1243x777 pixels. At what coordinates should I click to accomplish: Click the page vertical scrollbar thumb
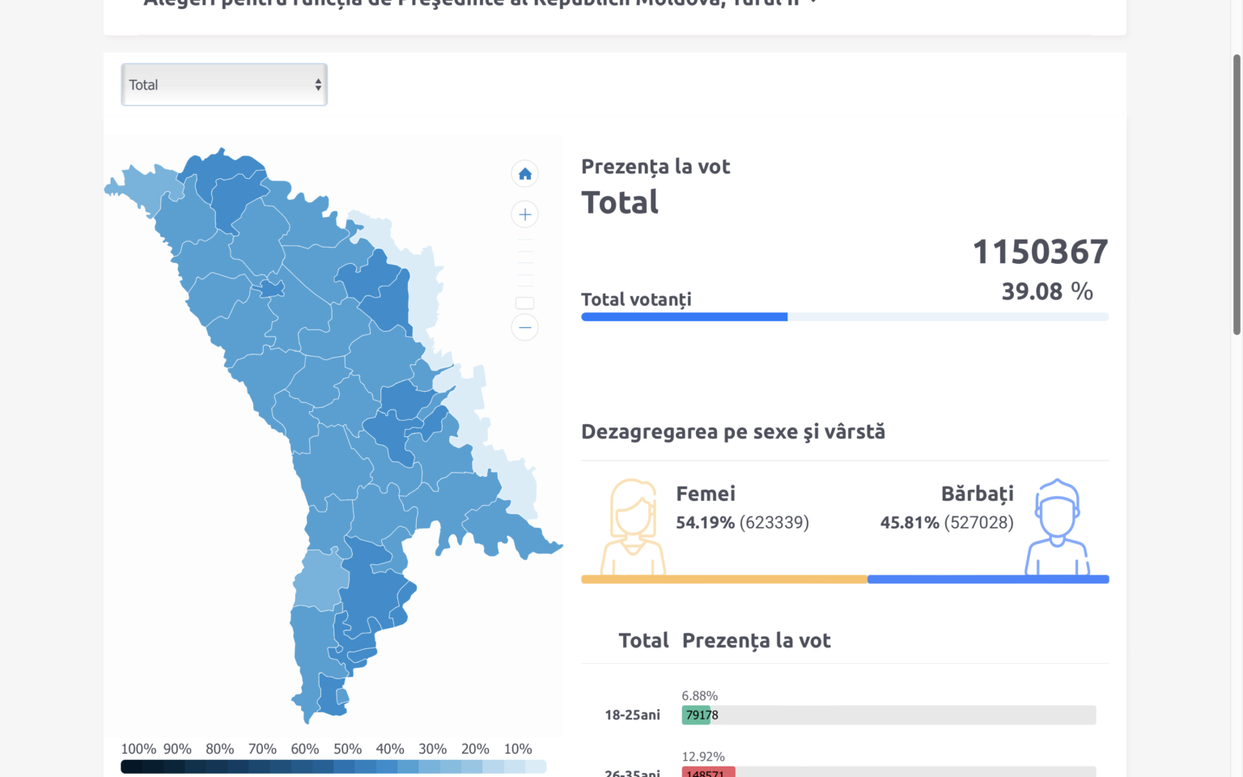pyautogui.click(x=1237, y=194)
